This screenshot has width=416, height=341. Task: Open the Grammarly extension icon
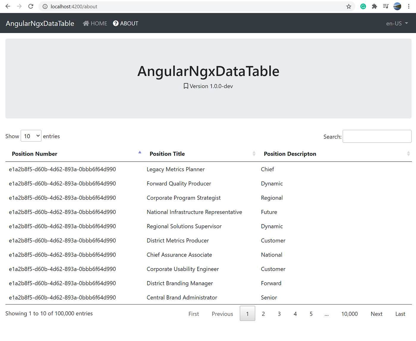[363, 6]
